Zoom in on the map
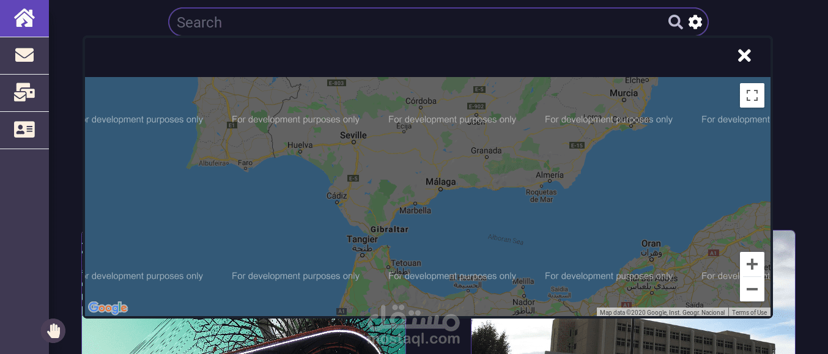The width and height of the screenshot is (828, 354). [752, 264]
